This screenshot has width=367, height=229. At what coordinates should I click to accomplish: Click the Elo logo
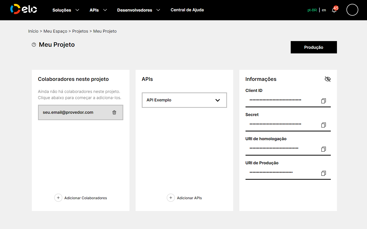coord(24,9)
